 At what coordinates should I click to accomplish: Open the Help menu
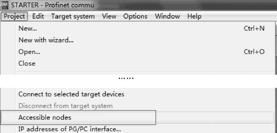pyautogui.click(x=194, y=17)
